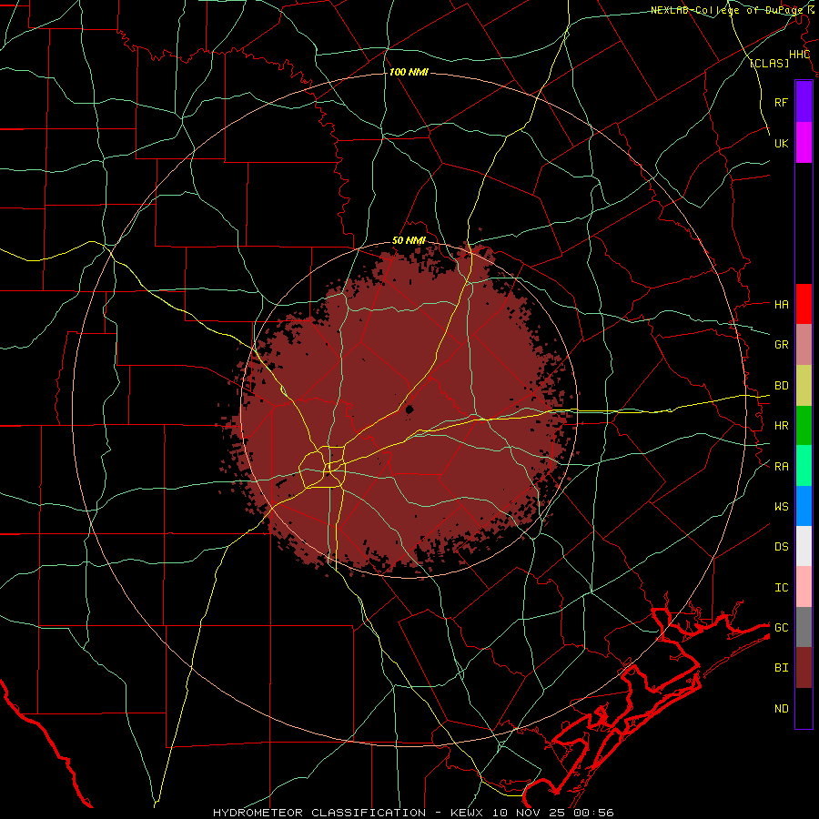Click the mint green RA legend swatch
The image size is (819, 819).
[804, 466]
